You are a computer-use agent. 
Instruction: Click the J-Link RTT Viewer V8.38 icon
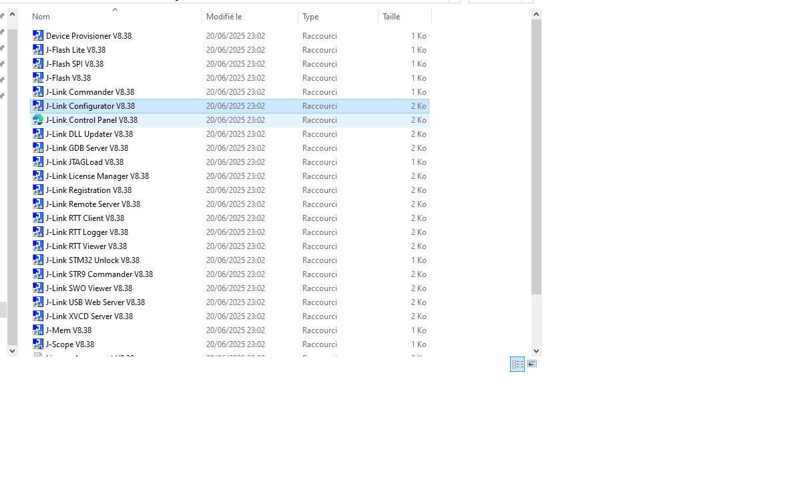pyautogui.click(x=38, y=246)
